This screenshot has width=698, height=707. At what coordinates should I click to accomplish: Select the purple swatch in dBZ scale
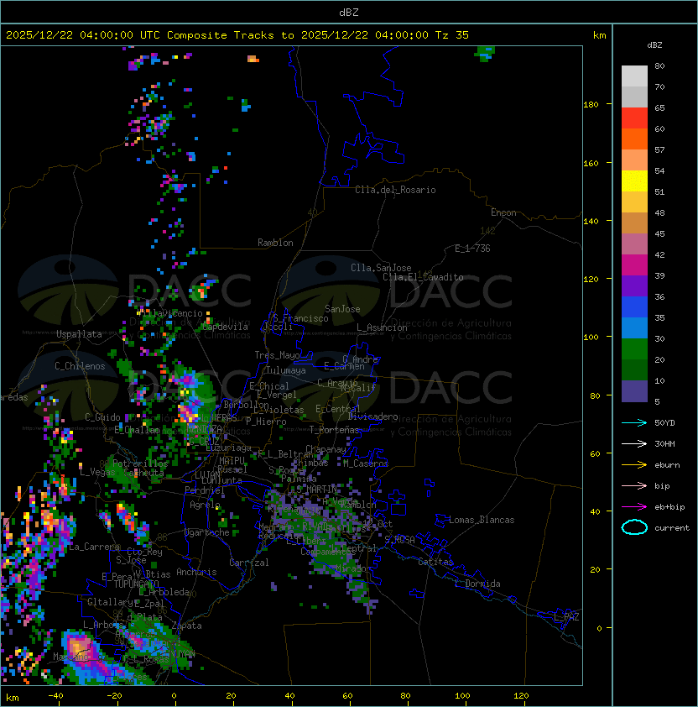pyautogui.click(x=634, y=285)
